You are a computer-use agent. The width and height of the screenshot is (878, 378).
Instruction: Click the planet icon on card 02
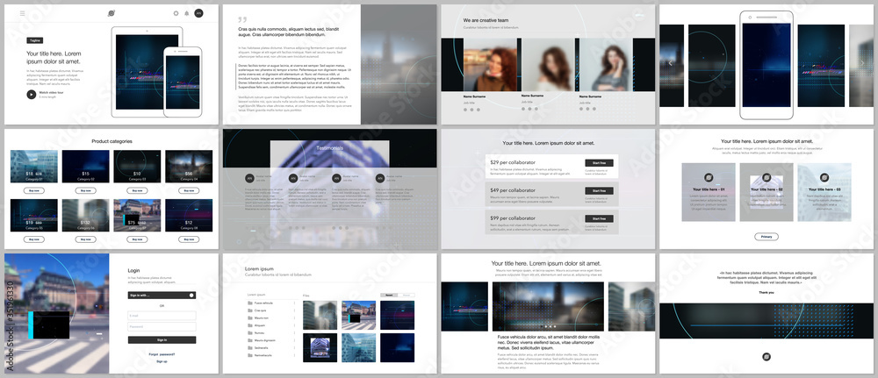click(766, 178)
